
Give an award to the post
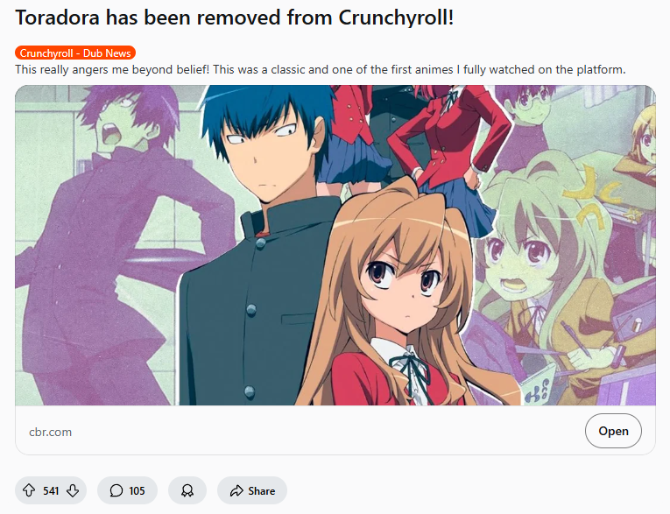(187, 490)
